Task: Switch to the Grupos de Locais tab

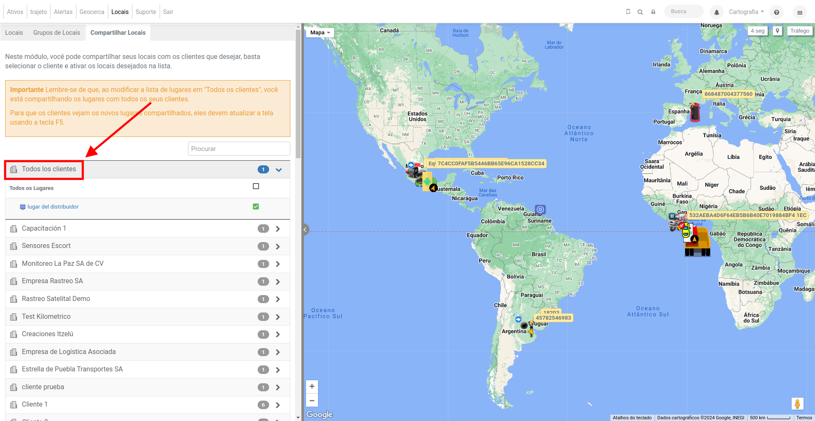Action: [56, 33]
